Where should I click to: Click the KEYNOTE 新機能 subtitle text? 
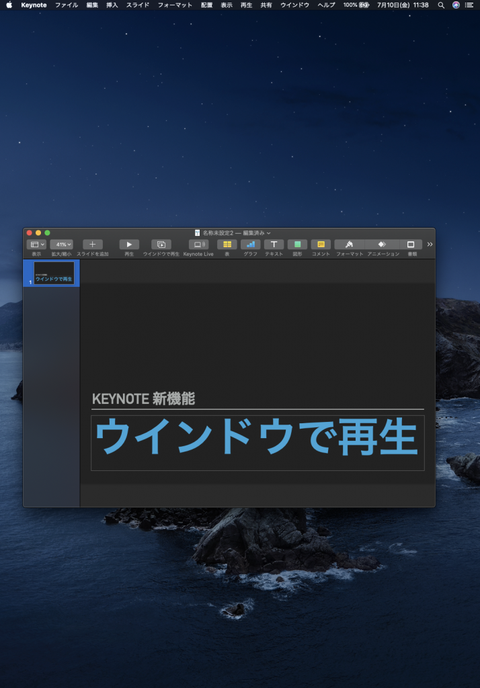(x=143, y=399)
